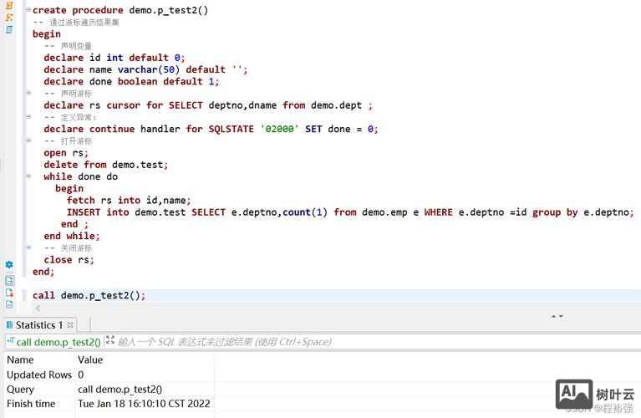641x418 pixels.
Task: Open the gear settings icon in left sidebar
Action: click(x=9, y=264)
